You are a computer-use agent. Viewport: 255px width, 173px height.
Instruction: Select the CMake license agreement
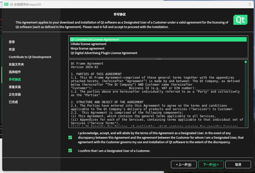(x=89, y=44)
